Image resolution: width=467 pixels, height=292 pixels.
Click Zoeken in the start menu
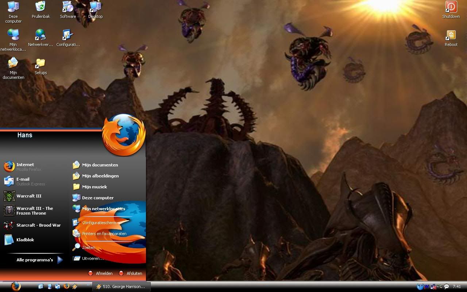tap(84, 247)
